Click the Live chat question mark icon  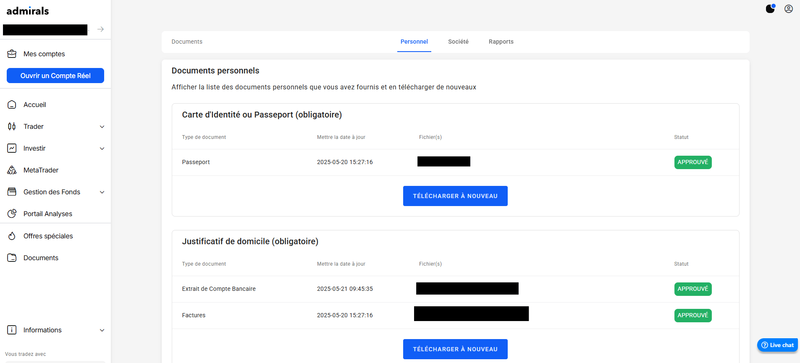coord(765,345)
